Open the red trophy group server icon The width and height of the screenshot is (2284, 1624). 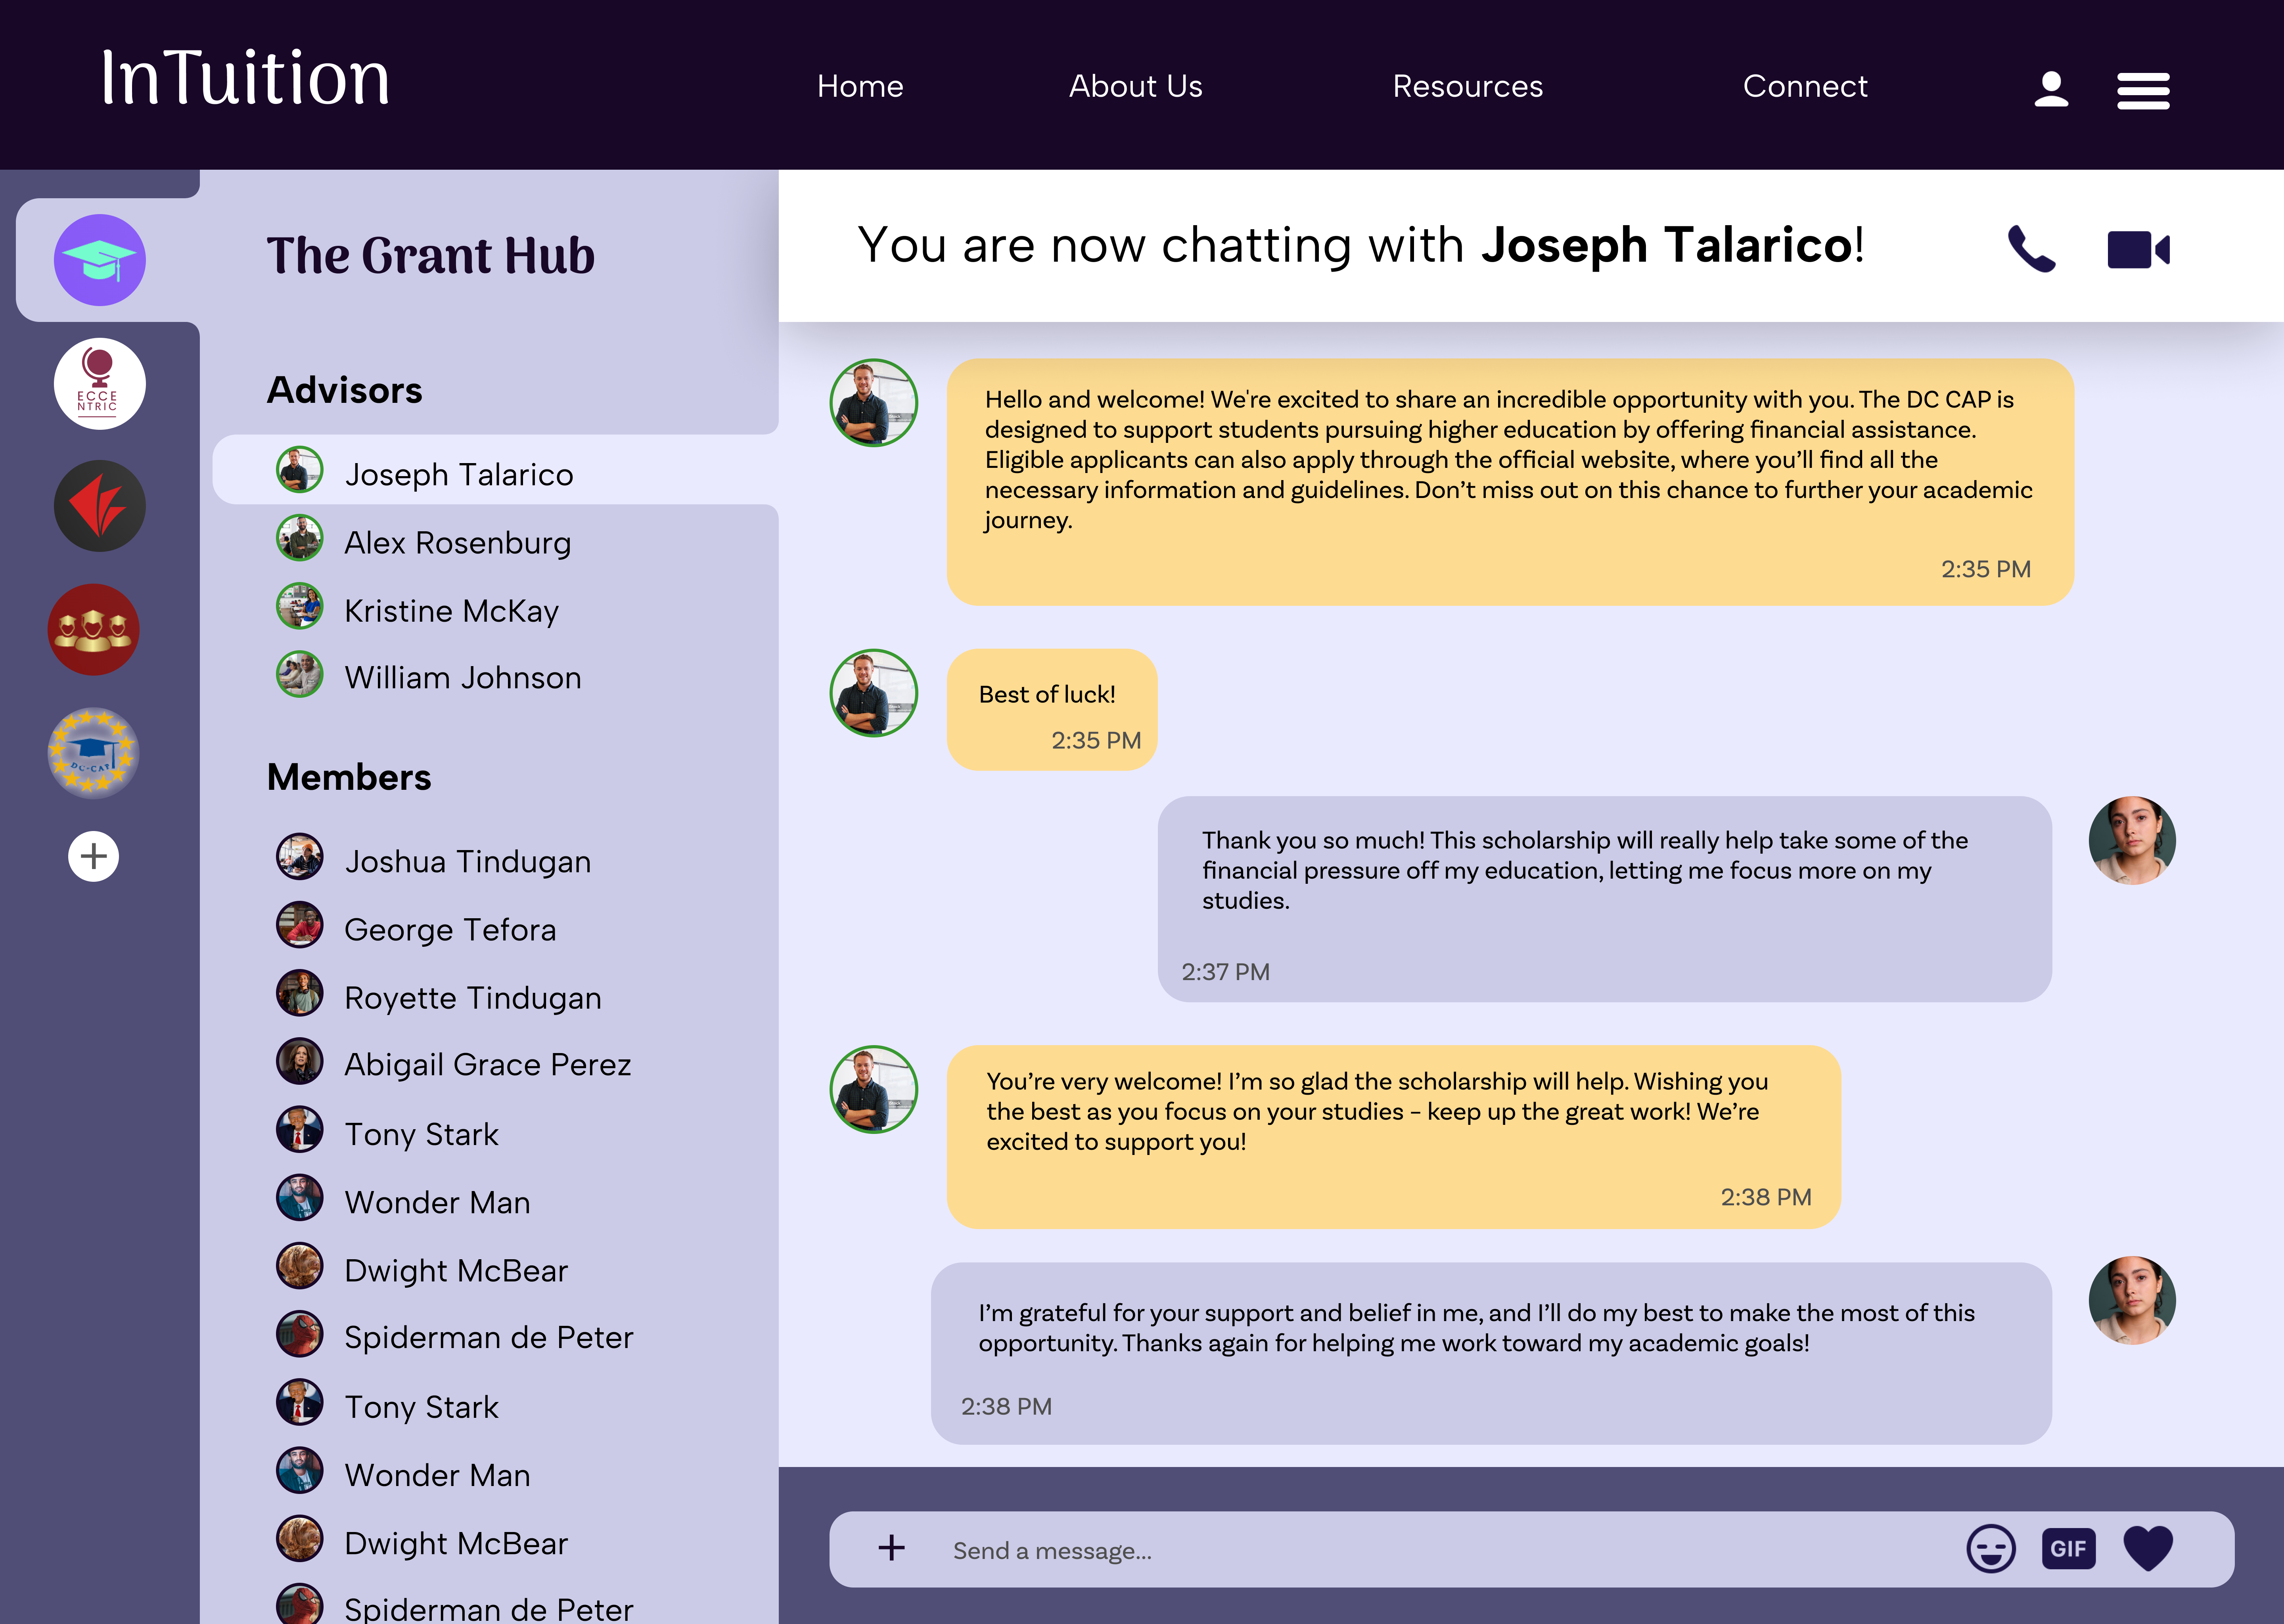click(x=94, y=630)
